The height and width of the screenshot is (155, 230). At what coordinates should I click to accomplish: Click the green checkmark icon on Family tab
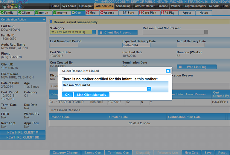point(2,13)
